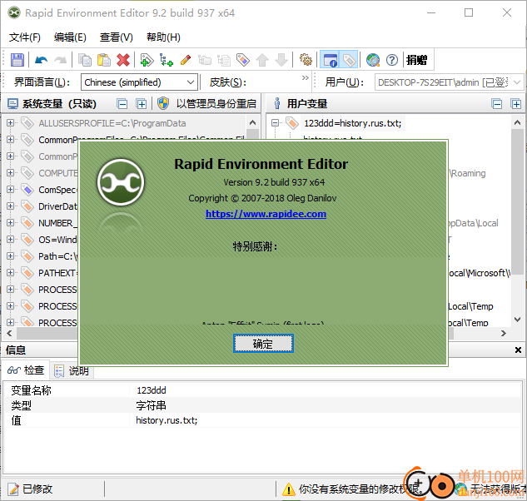Add a new value with tree-plus icon

[x=167, y=60]
